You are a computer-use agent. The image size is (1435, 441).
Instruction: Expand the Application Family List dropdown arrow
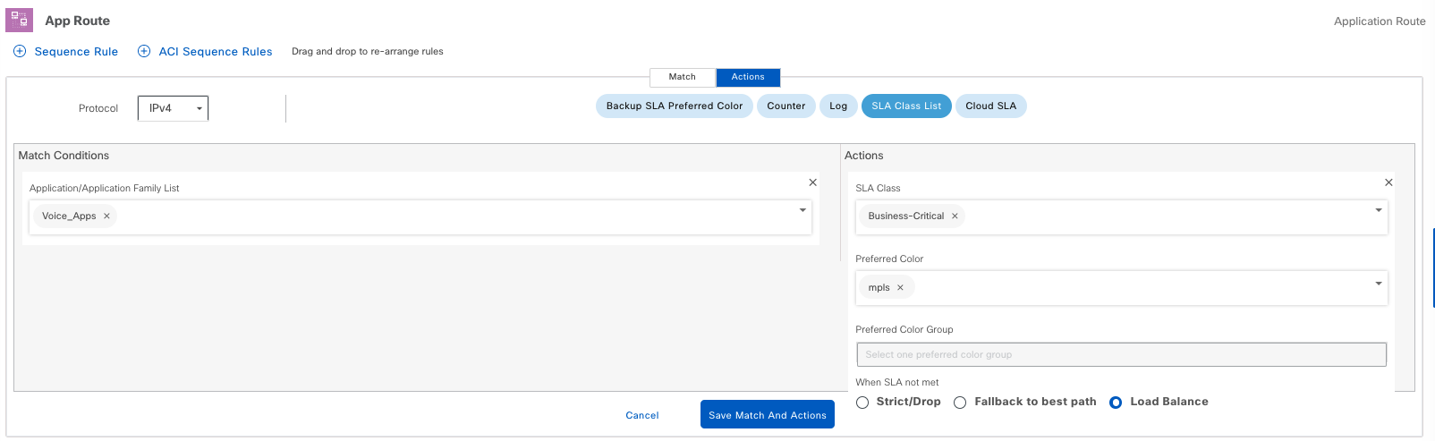(x=802, y=210)
